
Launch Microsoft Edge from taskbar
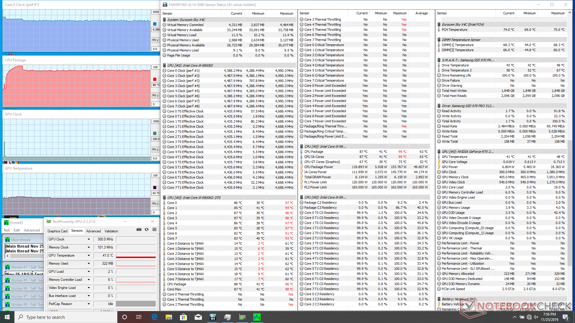pos(155,317)
